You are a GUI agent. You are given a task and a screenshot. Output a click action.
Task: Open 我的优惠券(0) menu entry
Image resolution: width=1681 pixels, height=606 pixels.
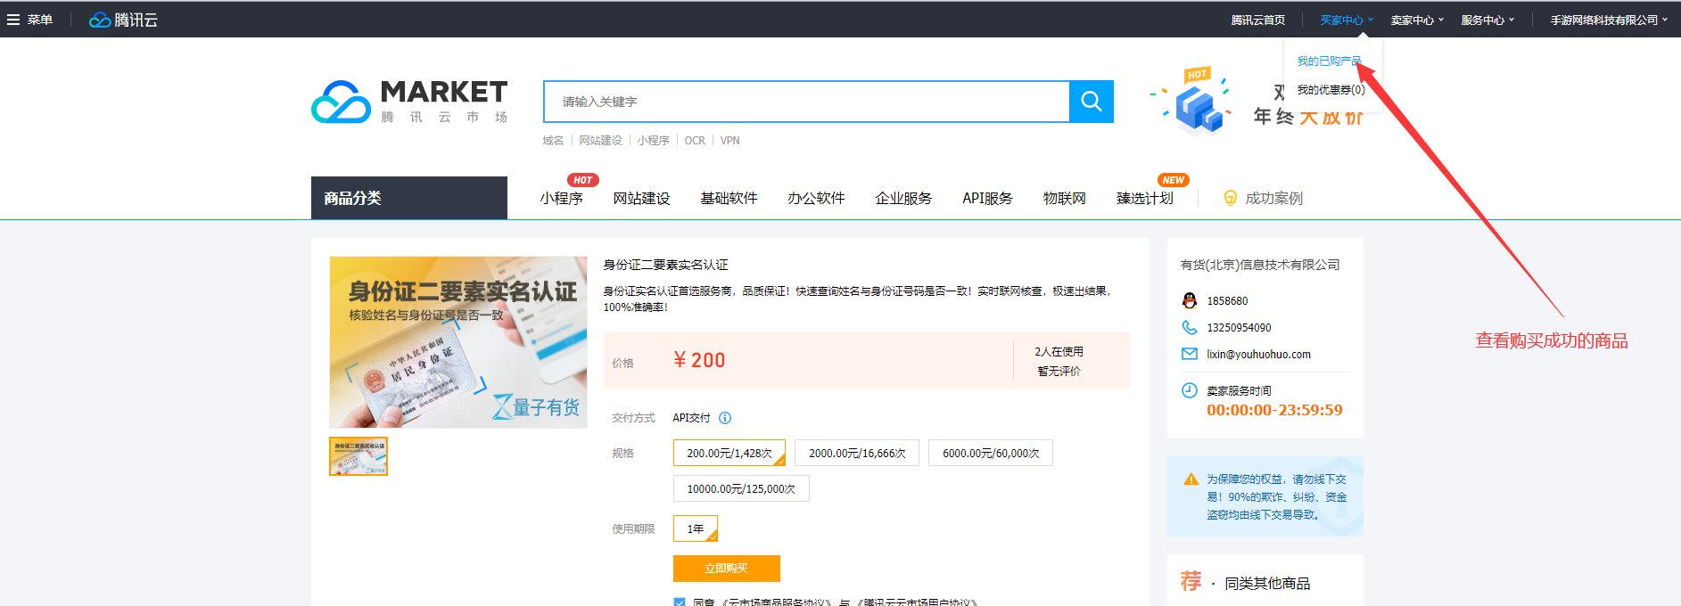click(x=1331, y=89)
